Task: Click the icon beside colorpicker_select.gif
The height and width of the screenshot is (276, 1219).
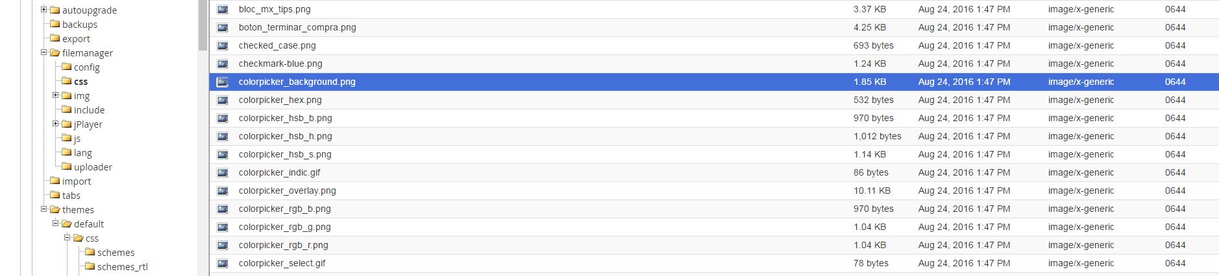Action: pyautogui.click(x=223, y=263)
